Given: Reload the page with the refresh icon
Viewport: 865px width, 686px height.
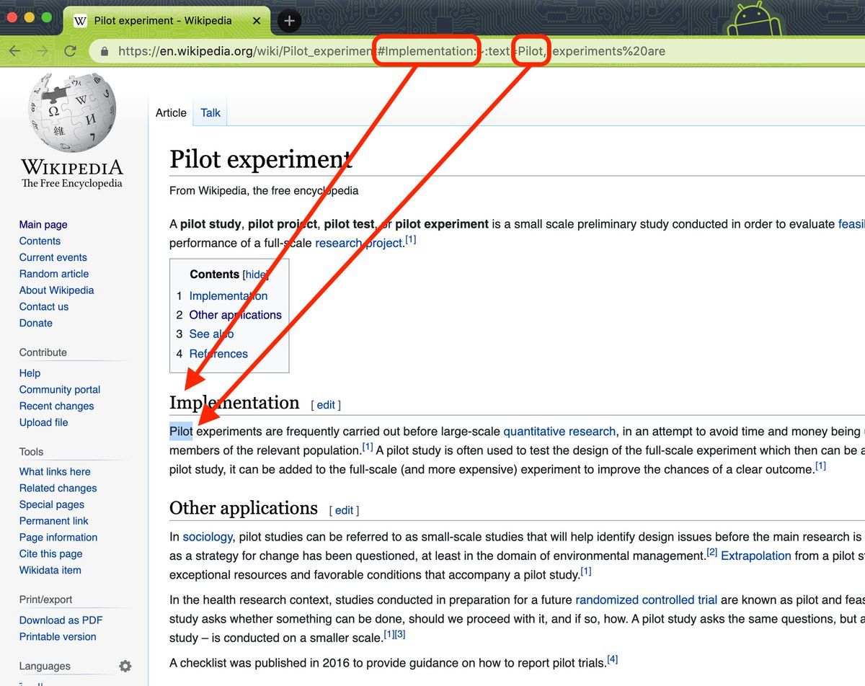Looking at the screenshot, I should click(x=70, y=51).
